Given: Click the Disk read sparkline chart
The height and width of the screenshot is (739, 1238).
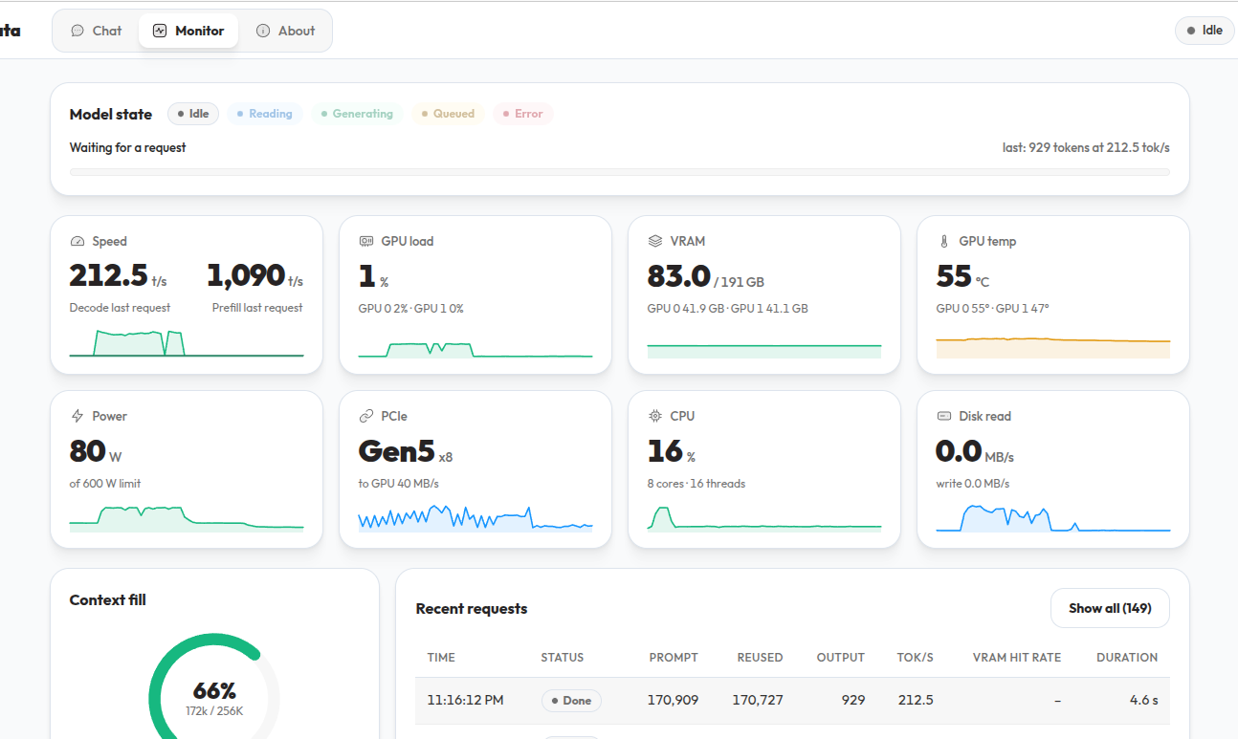Looking at the screenshot, I should coord(1053,517).
